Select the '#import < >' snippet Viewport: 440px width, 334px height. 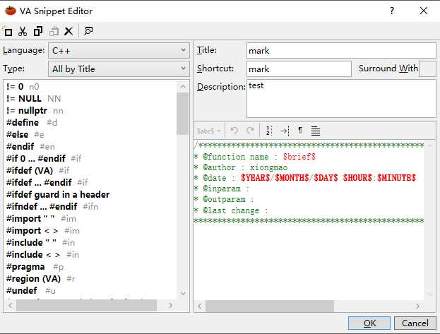point(43,231)
